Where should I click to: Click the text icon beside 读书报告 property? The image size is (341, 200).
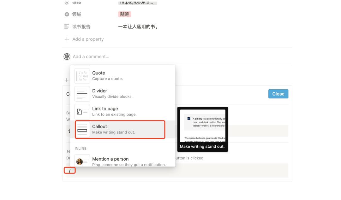pos(66,26)
